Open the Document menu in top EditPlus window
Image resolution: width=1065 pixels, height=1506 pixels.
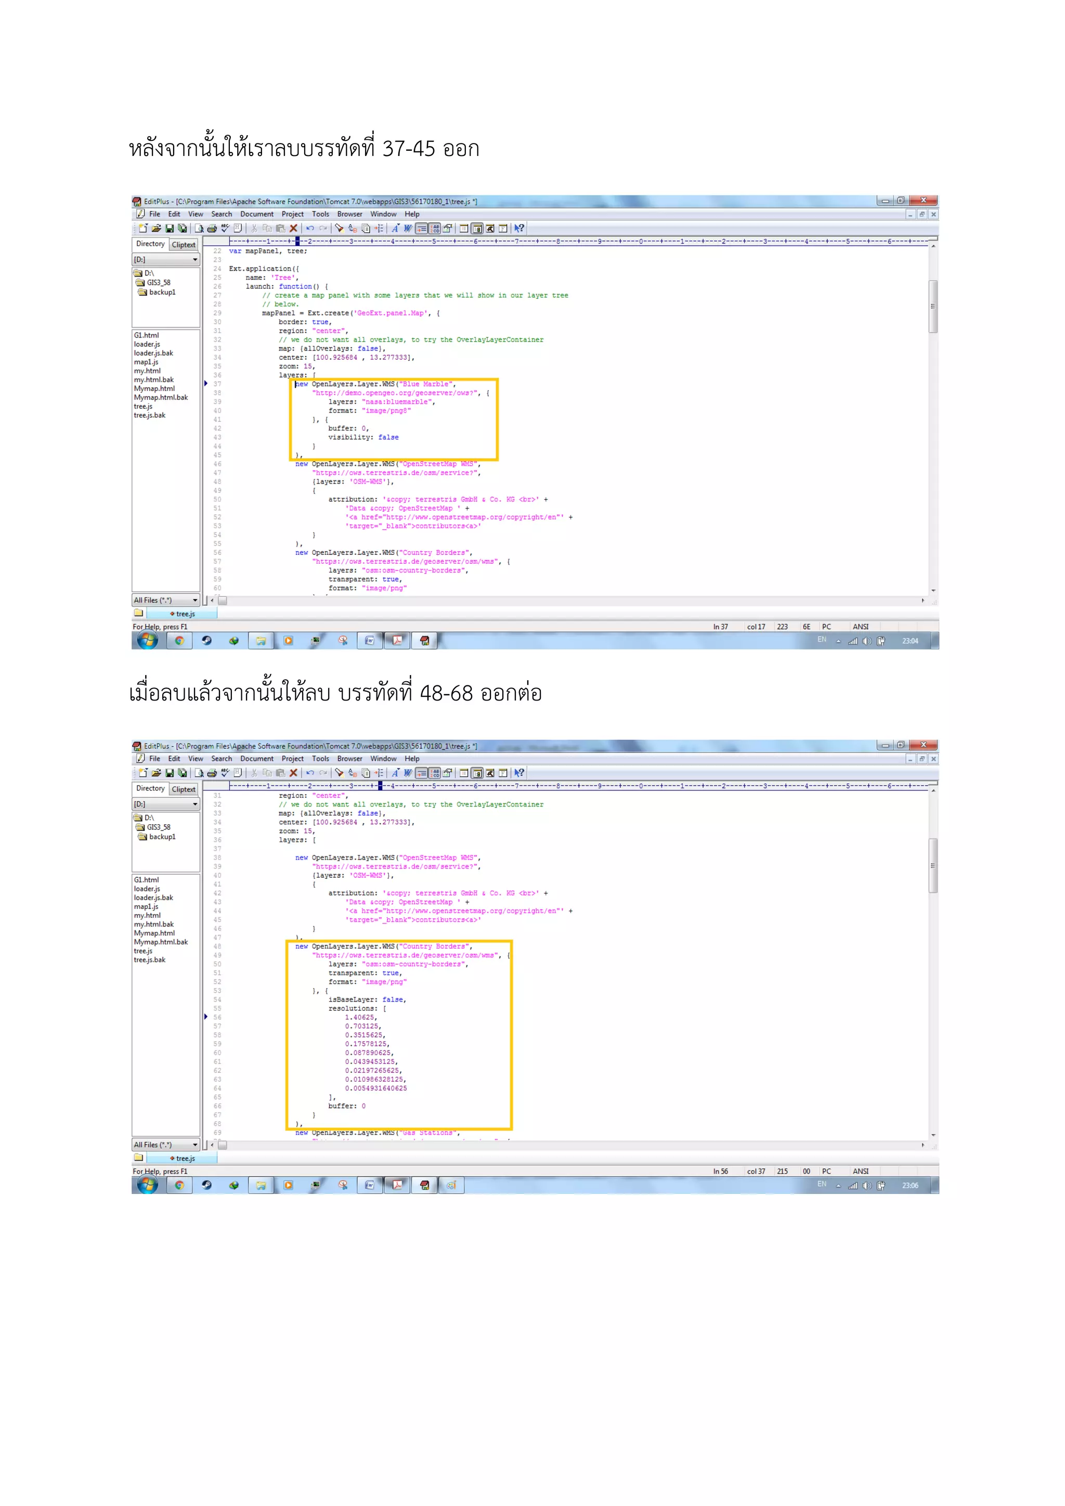(256, 214)
